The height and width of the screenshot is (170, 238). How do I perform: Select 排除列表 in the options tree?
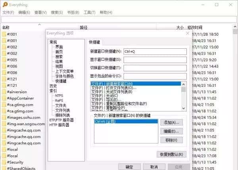[63, 115]
